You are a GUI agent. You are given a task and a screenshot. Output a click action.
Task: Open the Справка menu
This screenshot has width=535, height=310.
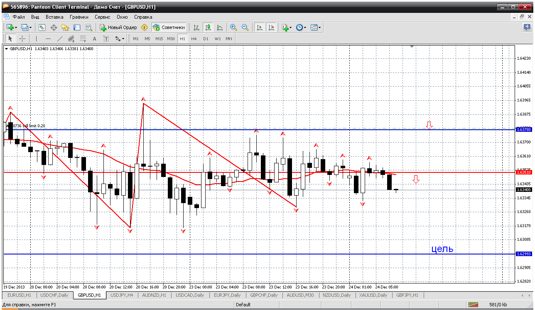click(x=143, y=17)
